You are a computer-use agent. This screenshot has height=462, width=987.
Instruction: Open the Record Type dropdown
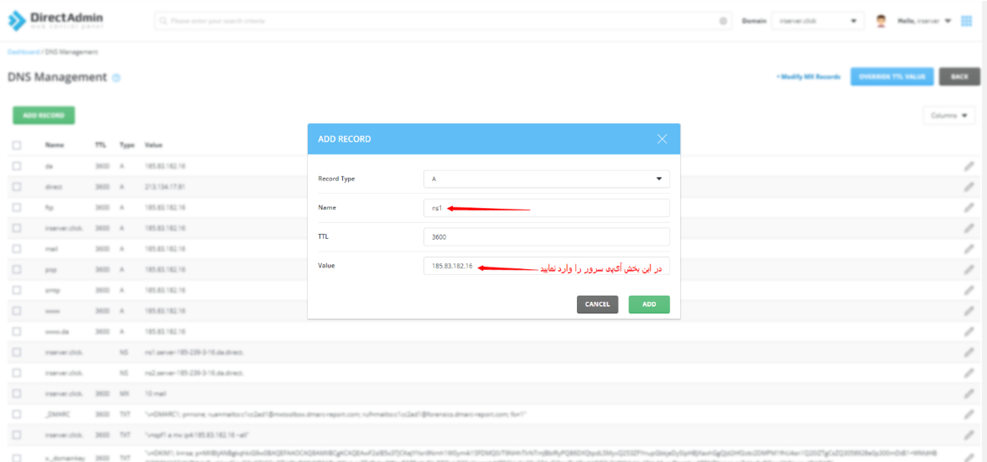[x=546, y=179]
